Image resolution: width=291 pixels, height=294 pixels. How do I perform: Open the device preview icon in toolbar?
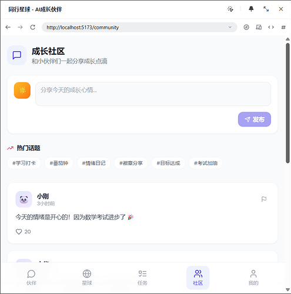point(259,27)
